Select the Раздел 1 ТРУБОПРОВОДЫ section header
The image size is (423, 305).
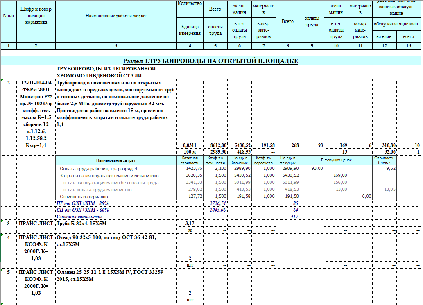(x=210, y=61)
